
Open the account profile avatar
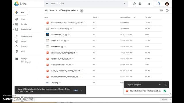167,4
